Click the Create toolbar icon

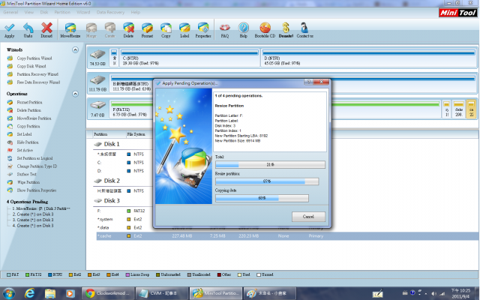(110, 28)
